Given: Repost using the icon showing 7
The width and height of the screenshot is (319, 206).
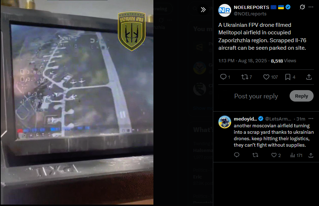Looking at the screenshot, I should (247, 77).
